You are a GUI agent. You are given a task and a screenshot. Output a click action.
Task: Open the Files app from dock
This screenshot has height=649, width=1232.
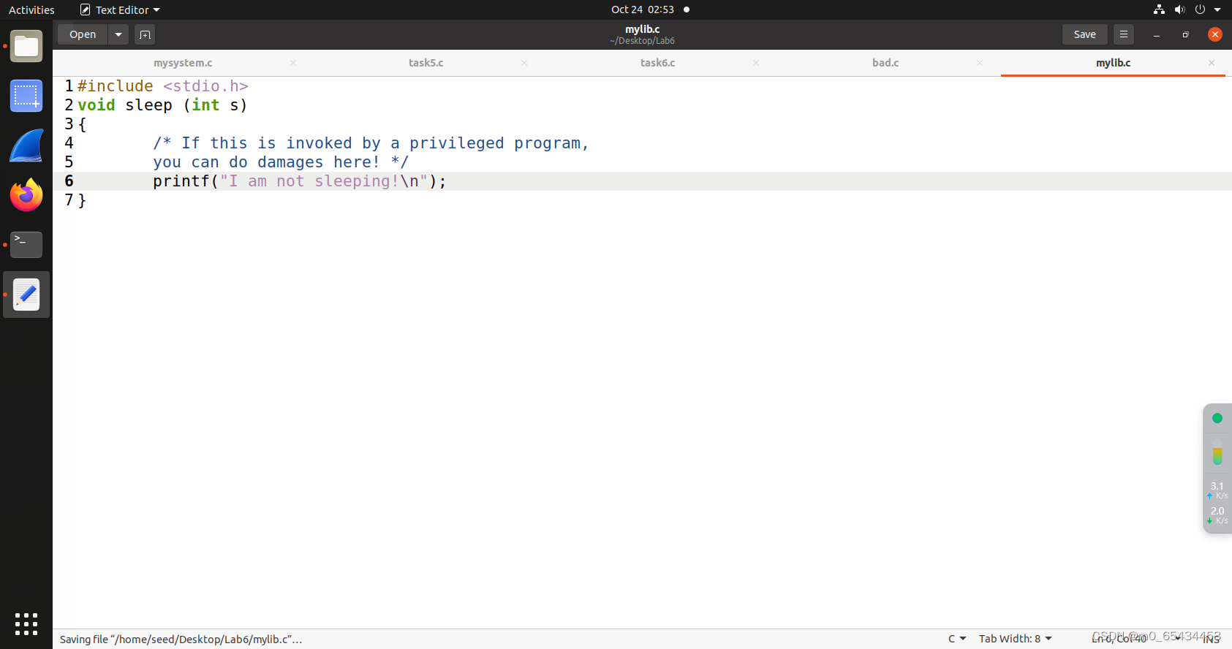(26, 47)
